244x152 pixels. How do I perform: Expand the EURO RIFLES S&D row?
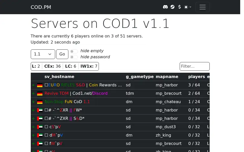[33, 85]
